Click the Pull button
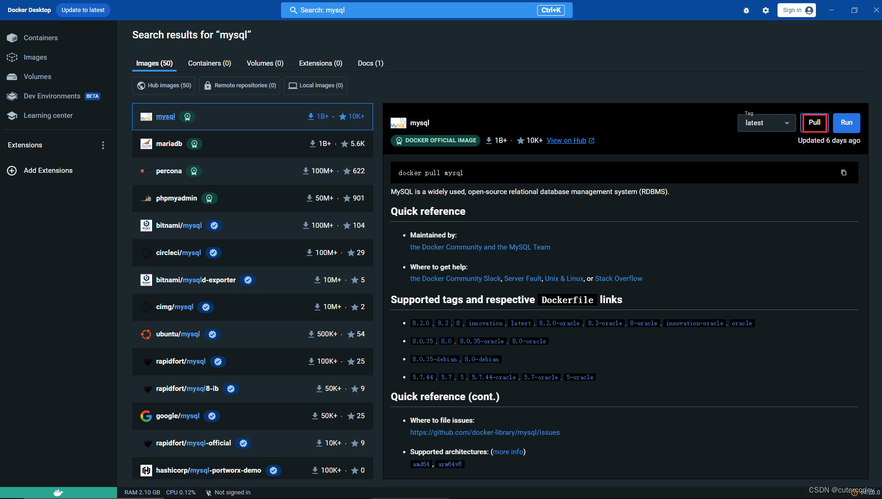The width and height of the screenshot is (882, 499). point(814,122)
